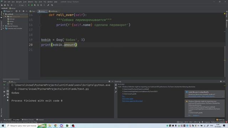Run with coverage using toolbar icon
Viewport: 228px width, 128px height.
[x=35, y=5]
